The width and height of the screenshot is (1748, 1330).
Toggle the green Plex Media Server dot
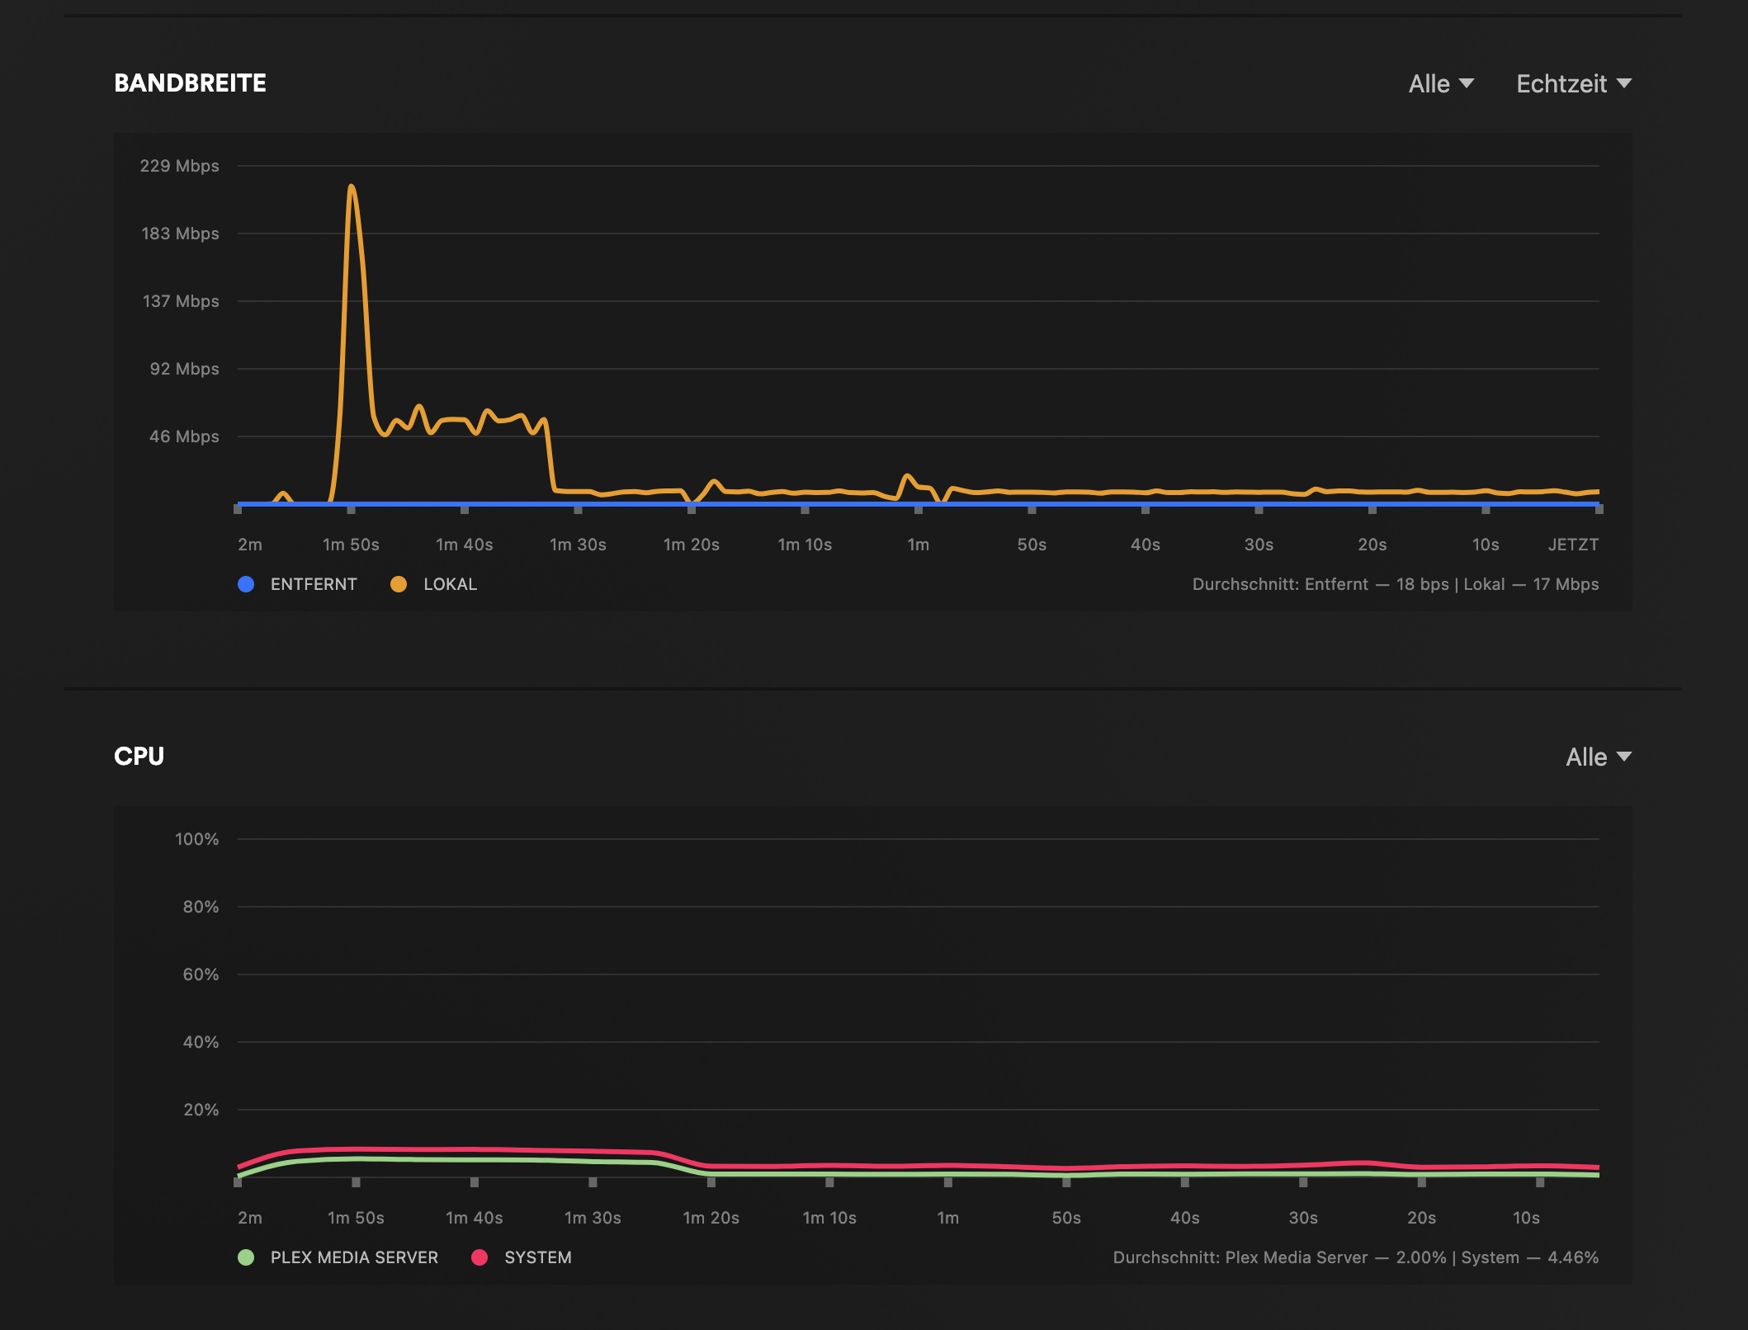click(x=246, y=1257)
